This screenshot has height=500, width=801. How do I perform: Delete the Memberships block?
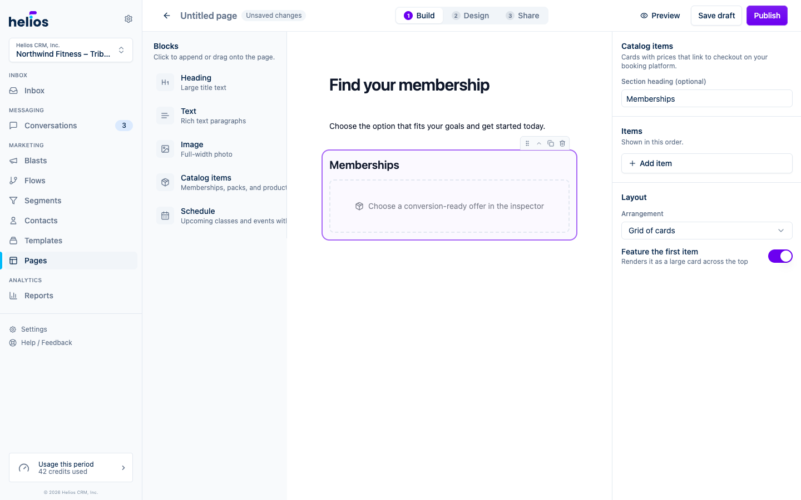click(562, 143)
